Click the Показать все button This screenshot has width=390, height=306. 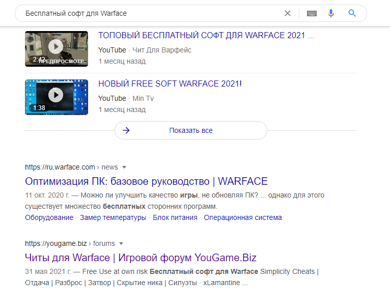click(x=191, y=130)
